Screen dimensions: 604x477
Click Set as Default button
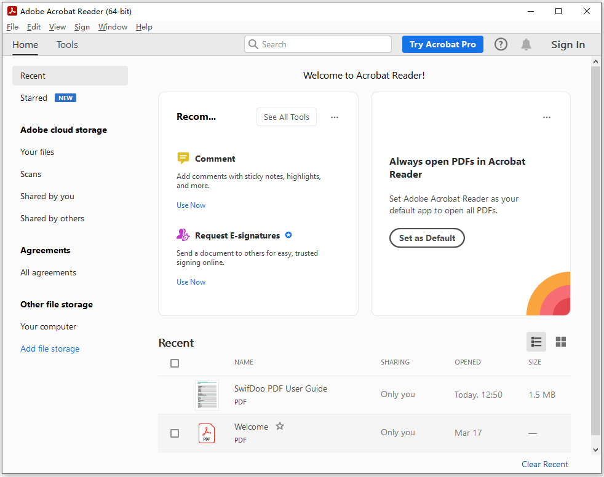(427, 238)
